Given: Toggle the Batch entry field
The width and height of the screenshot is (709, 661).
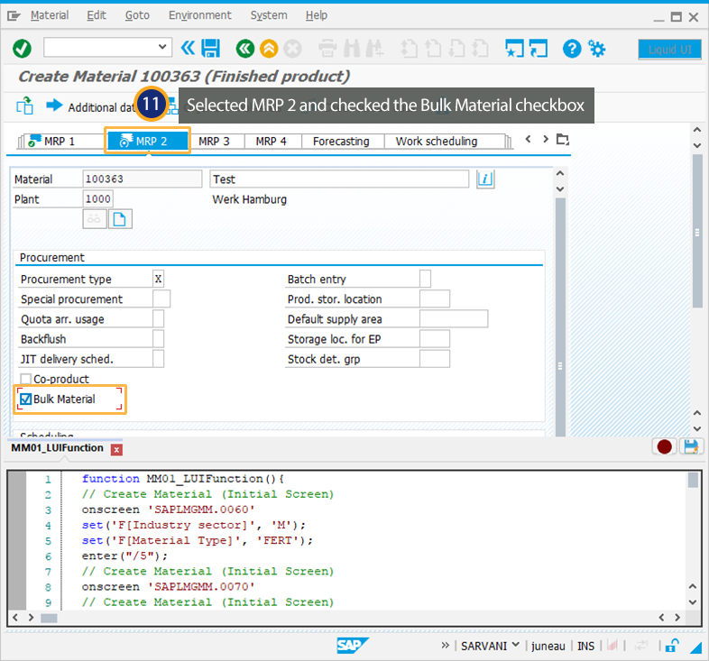Looking at the screenshot, I should (425, 279).
